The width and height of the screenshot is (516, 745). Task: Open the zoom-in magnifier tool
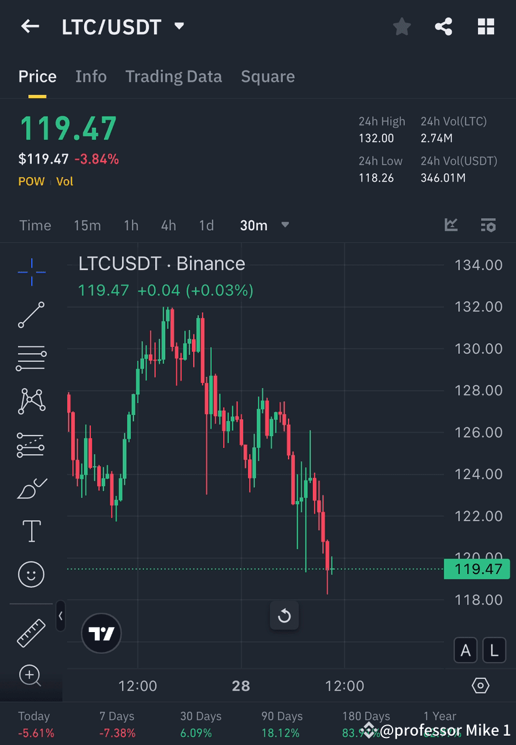[31, 676]
